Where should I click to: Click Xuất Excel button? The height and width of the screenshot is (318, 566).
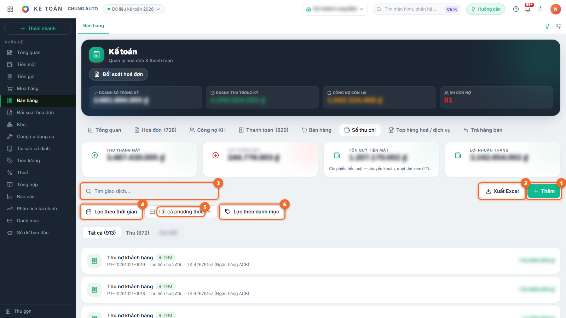pos(502,191)
